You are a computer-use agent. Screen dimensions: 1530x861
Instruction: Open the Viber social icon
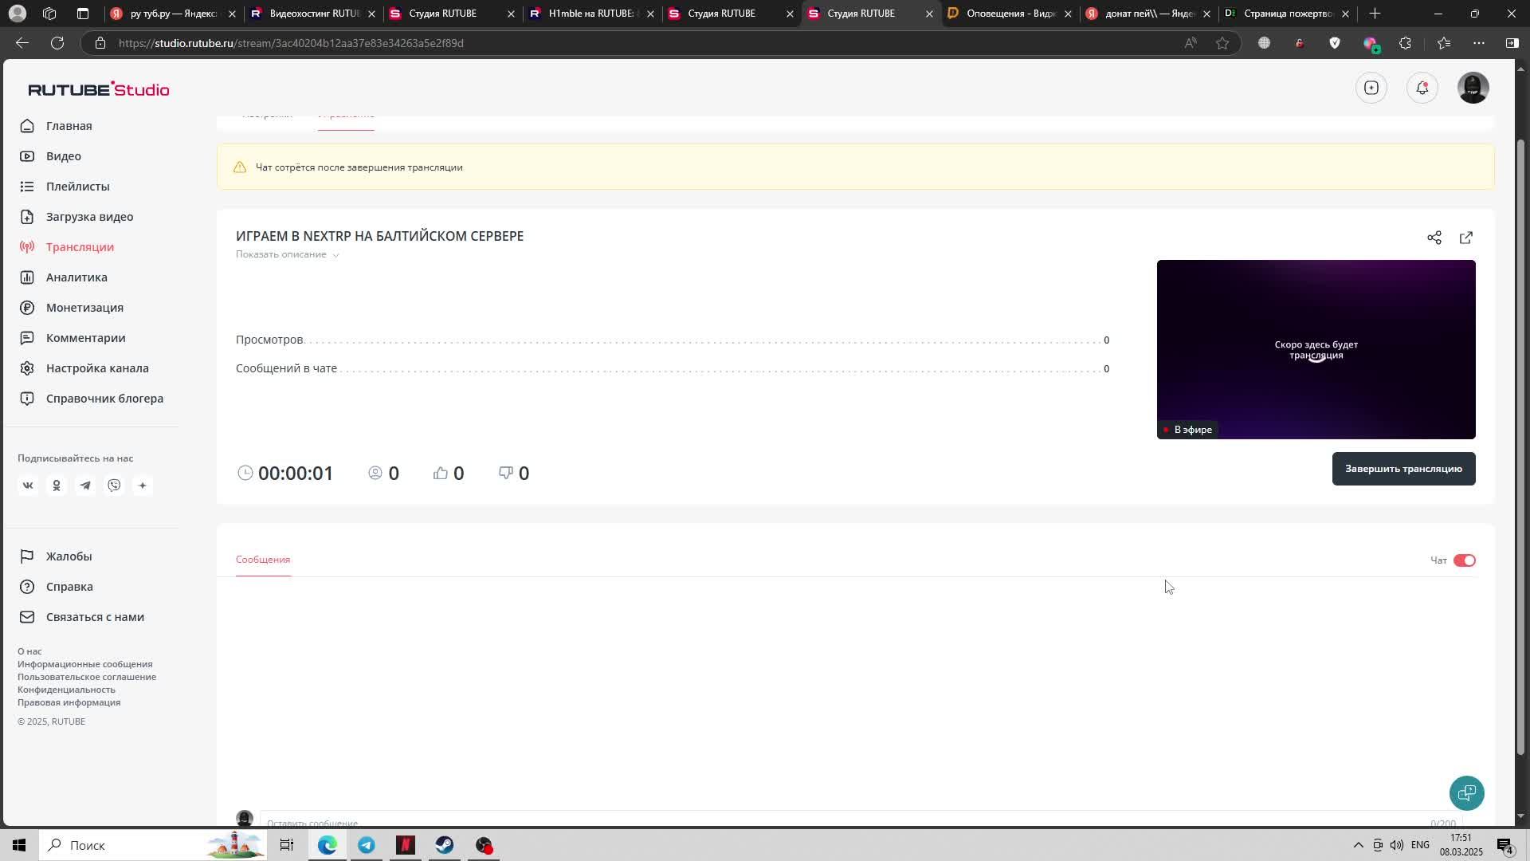(114, 486)
